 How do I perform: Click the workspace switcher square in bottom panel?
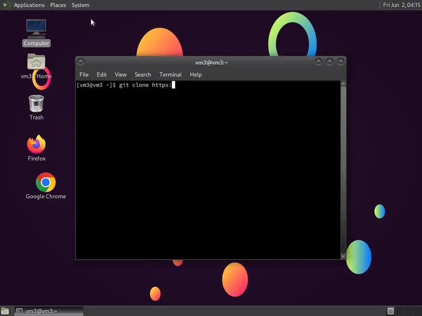coord(391,311)
